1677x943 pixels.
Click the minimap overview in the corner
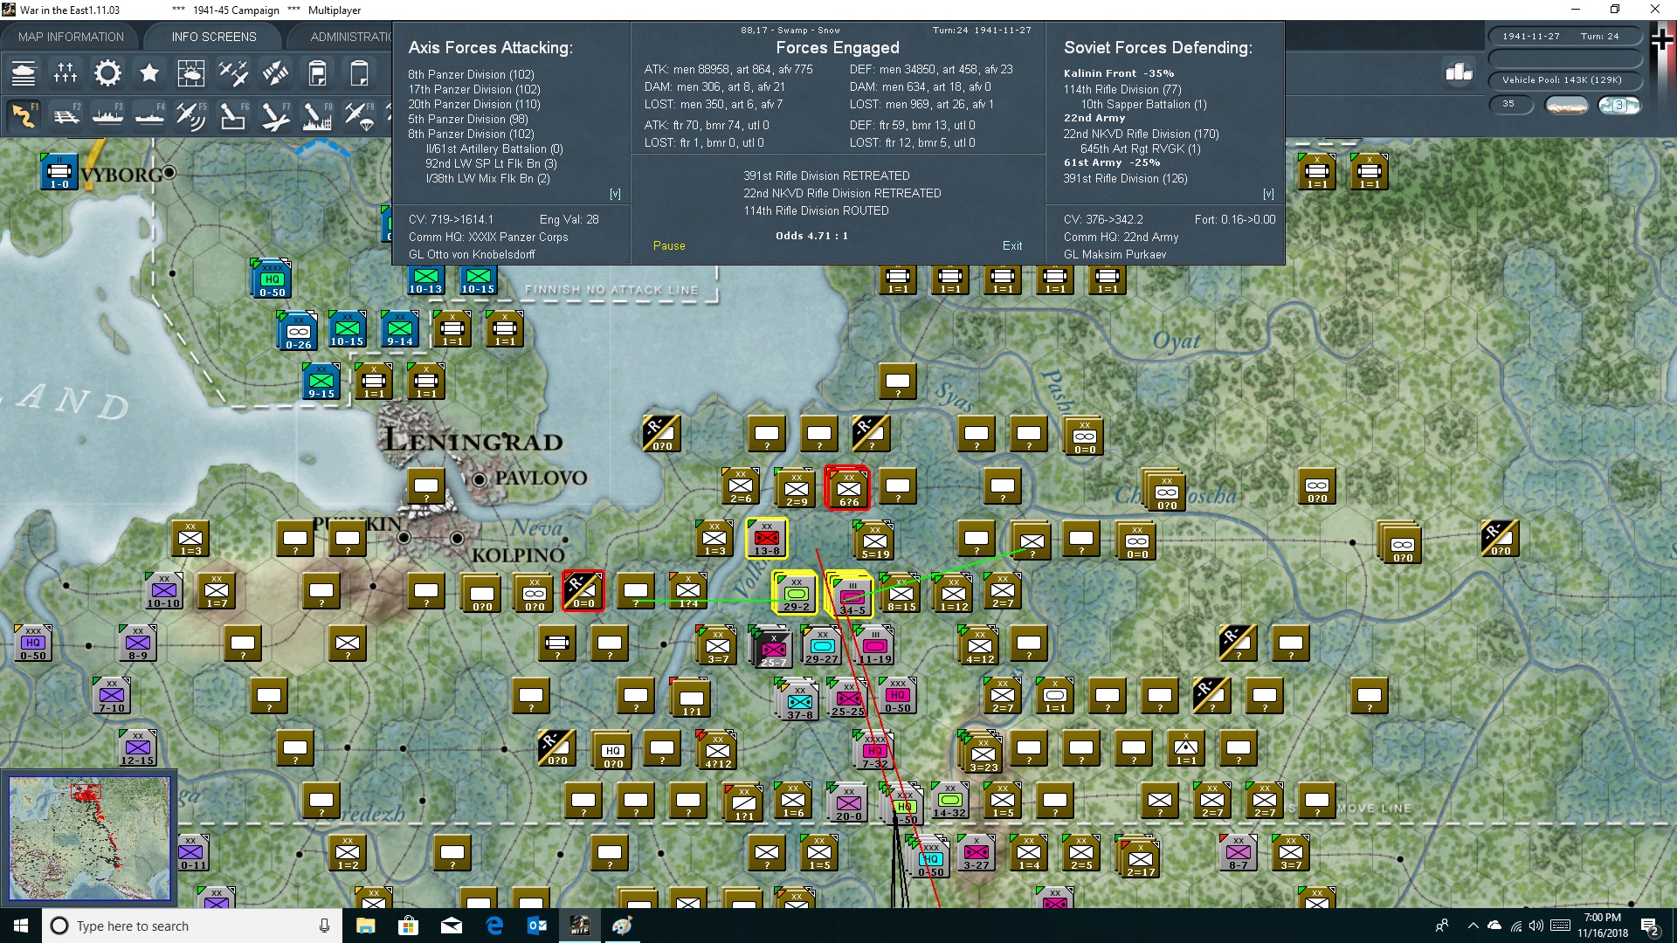point(89,838)
